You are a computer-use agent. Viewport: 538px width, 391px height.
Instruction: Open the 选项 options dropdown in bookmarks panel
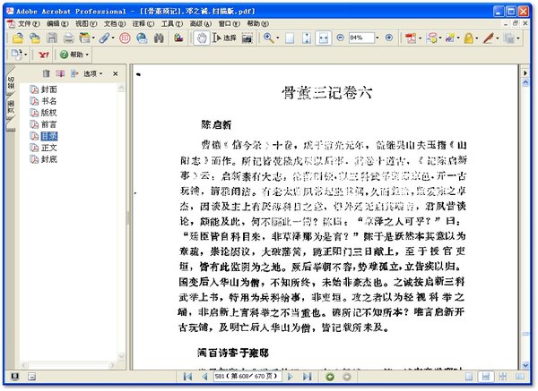click(x=93, y=73)
